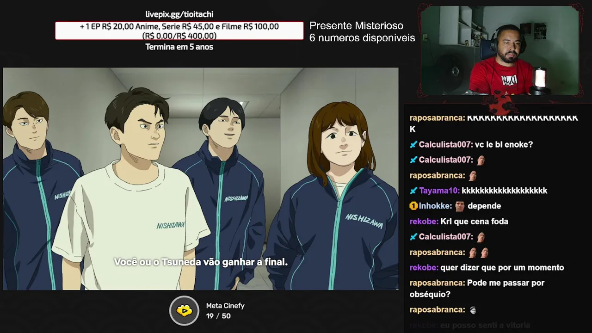Click the yellow Meta Cinefy play icon
Viewport: 592px width, 333px height.
(x=184, y=311)
